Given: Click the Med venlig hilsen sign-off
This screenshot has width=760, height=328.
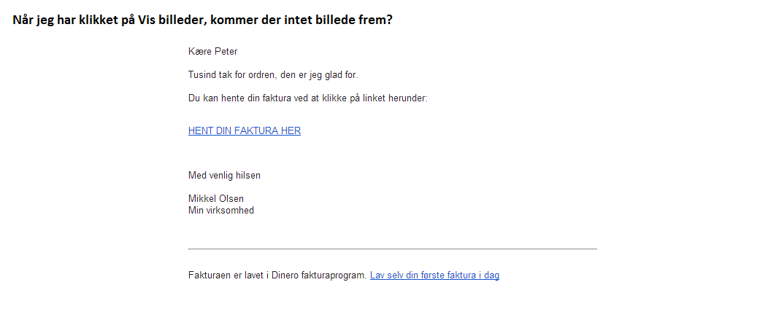Looking at the screenshot, I should pos(224,175).
